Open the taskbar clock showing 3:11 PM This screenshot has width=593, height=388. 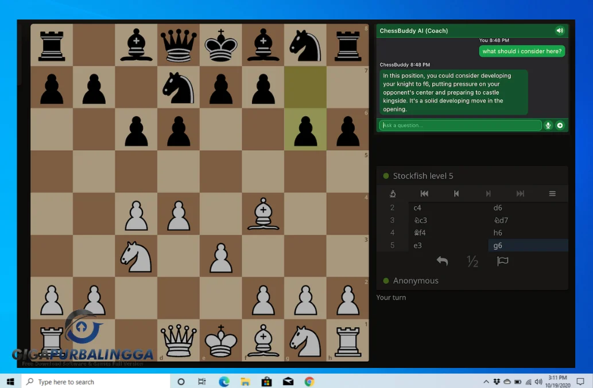557,382
